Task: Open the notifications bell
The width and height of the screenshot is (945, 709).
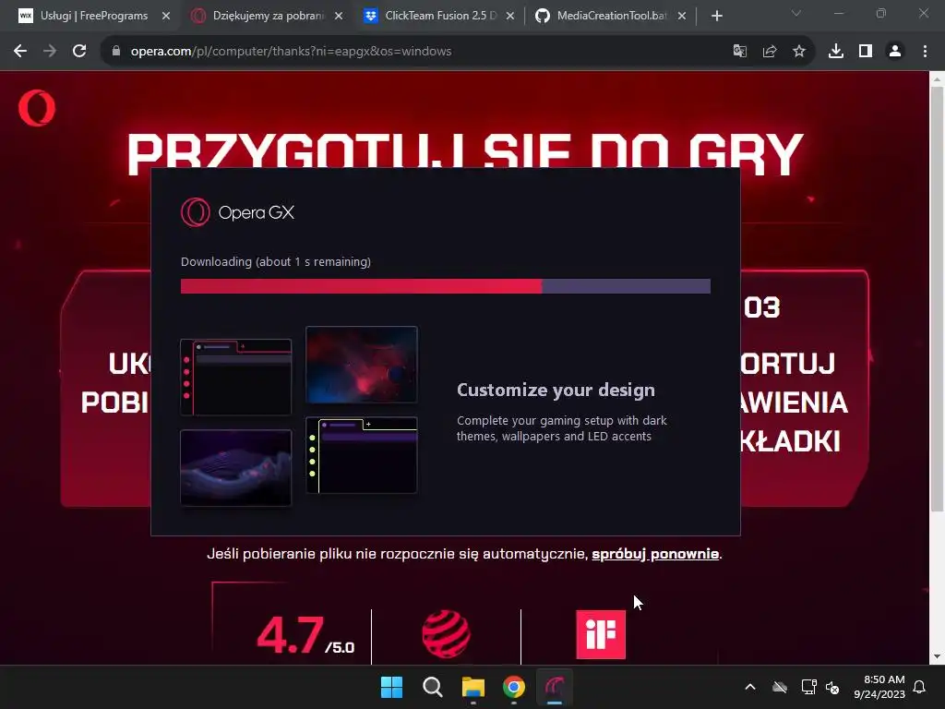Action: coord(920,687)
